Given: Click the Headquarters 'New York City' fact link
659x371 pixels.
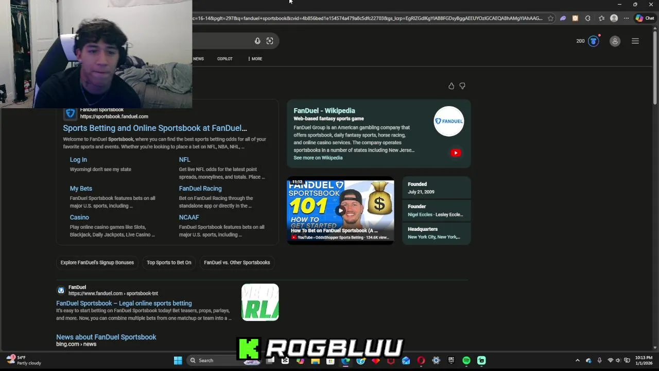Looking at the screenshot, I should click(x=433, y=237).
